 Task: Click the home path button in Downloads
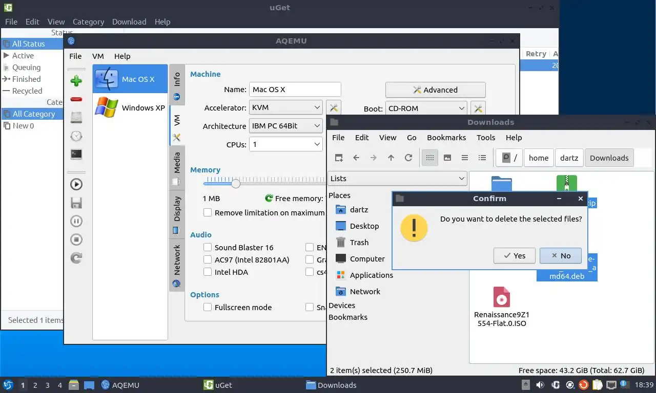point(538,158)
